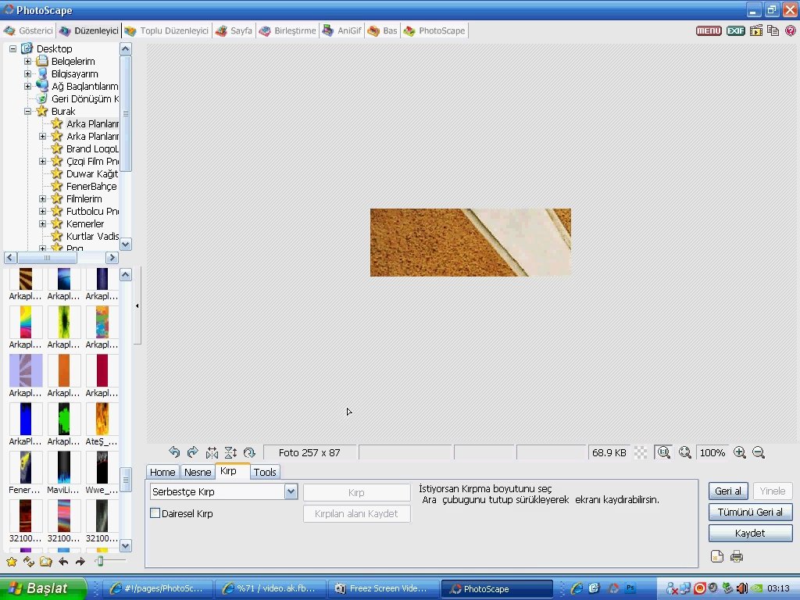Go forward with the right arrow icon
Screen dimensions: 800x600
point(80,562)
